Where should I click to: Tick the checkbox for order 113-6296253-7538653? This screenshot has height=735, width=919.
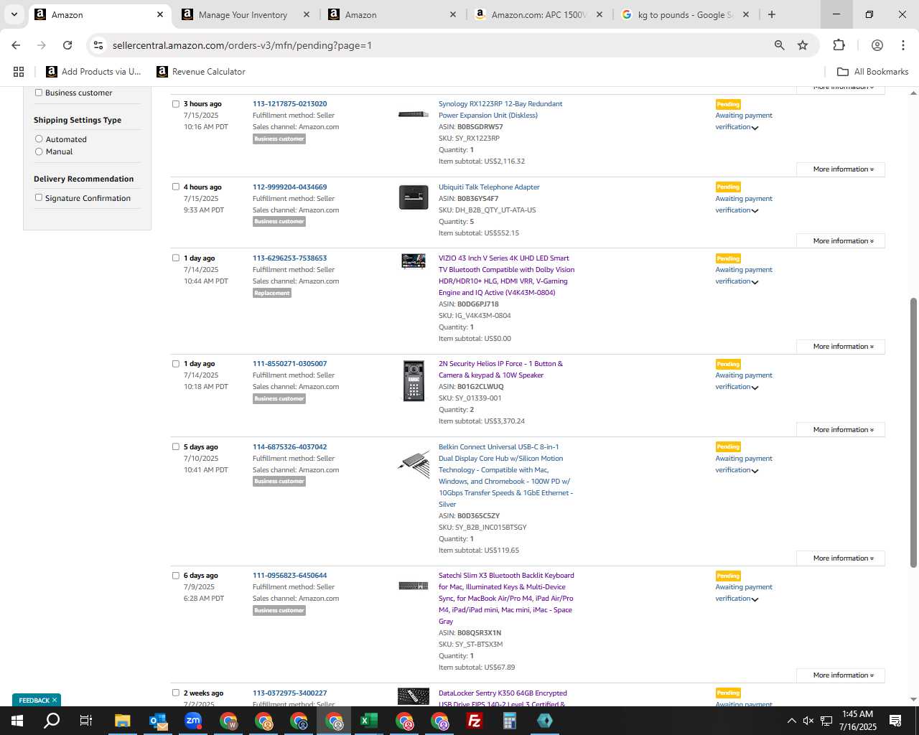(176, 258)
